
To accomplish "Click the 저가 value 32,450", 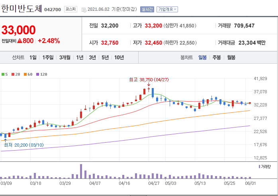I will [x=154, y=43].
